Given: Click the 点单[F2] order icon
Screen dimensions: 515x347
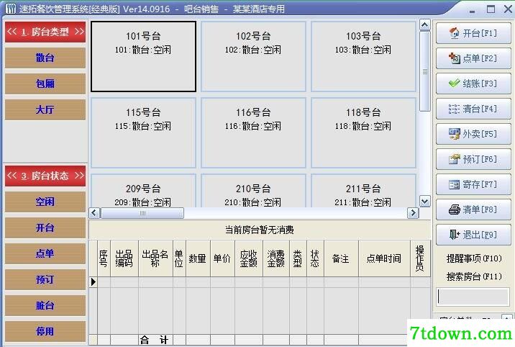Looking at the screenshot, I should (x=455, y=58).
